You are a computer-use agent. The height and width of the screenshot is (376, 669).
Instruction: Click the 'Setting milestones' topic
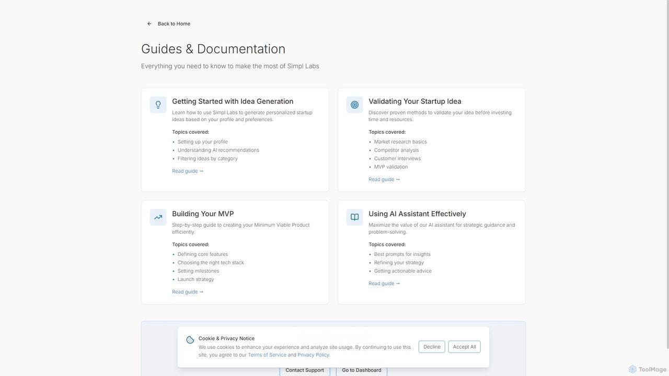[198, 271]
